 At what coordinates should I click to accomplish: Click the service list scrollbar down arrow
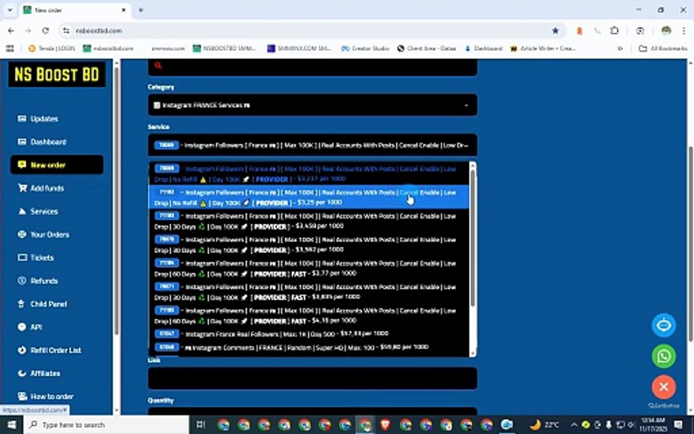point(472,353)
